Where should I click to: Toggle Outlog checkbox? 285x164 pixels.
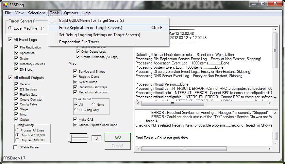pyautogui.click(x=16, y=119)
